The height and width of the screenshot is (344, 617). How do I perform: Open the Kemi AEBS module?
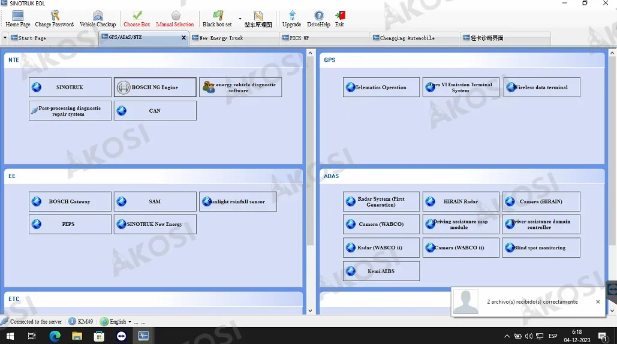coord(381,271)
